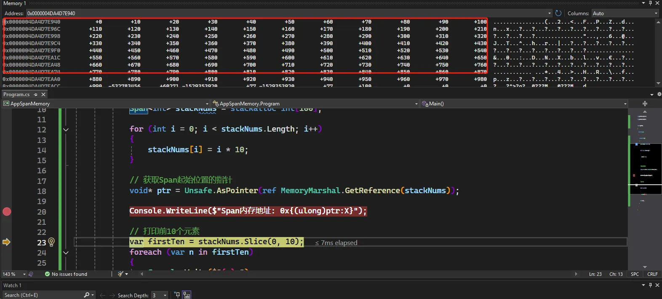Click the '≤ 7ms elapsed' PerfTip

coord(336,243)
